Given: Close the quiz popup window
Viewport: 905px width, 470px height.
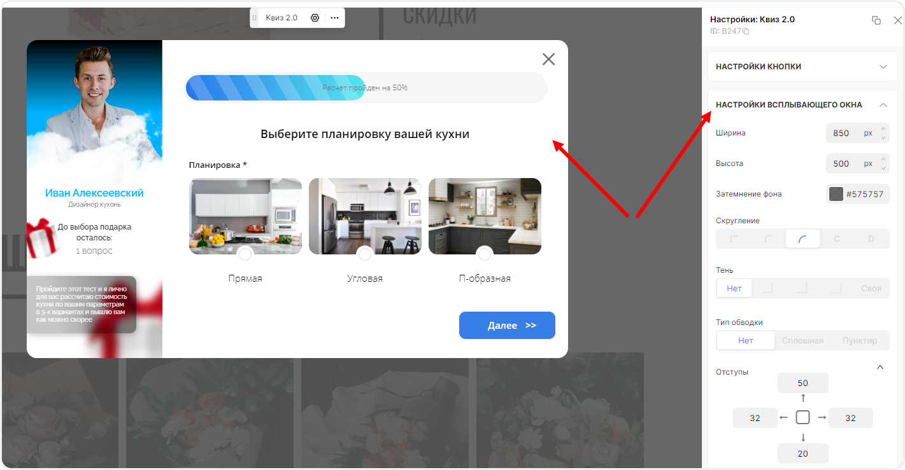Looking at the screenshot, I should (x=548, y=59).
